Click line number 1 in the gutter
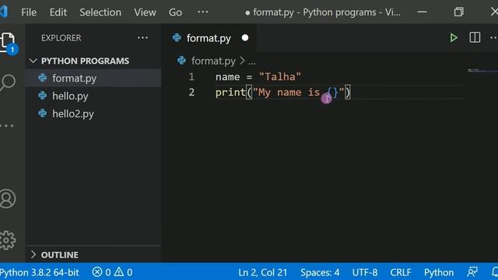Screen dimensions: 498x280 click(191, 77)
